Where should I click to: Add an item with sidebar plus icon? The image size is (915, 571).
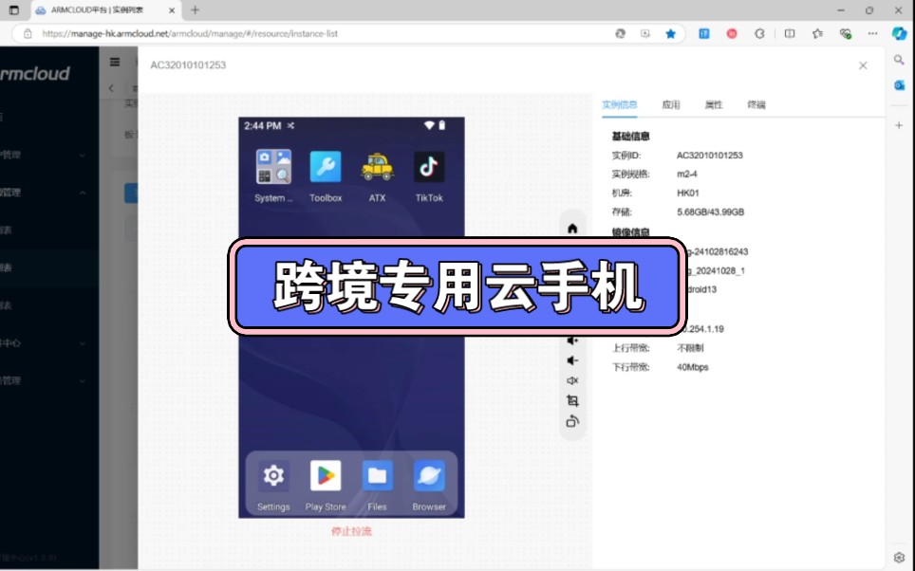pyautogui.click(x=899, y=125)
